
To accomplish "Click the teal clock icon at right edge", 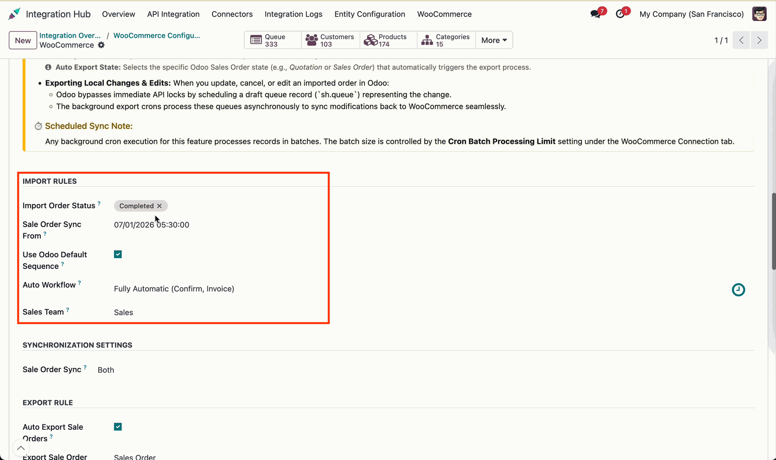I will (x=738, y=290).
